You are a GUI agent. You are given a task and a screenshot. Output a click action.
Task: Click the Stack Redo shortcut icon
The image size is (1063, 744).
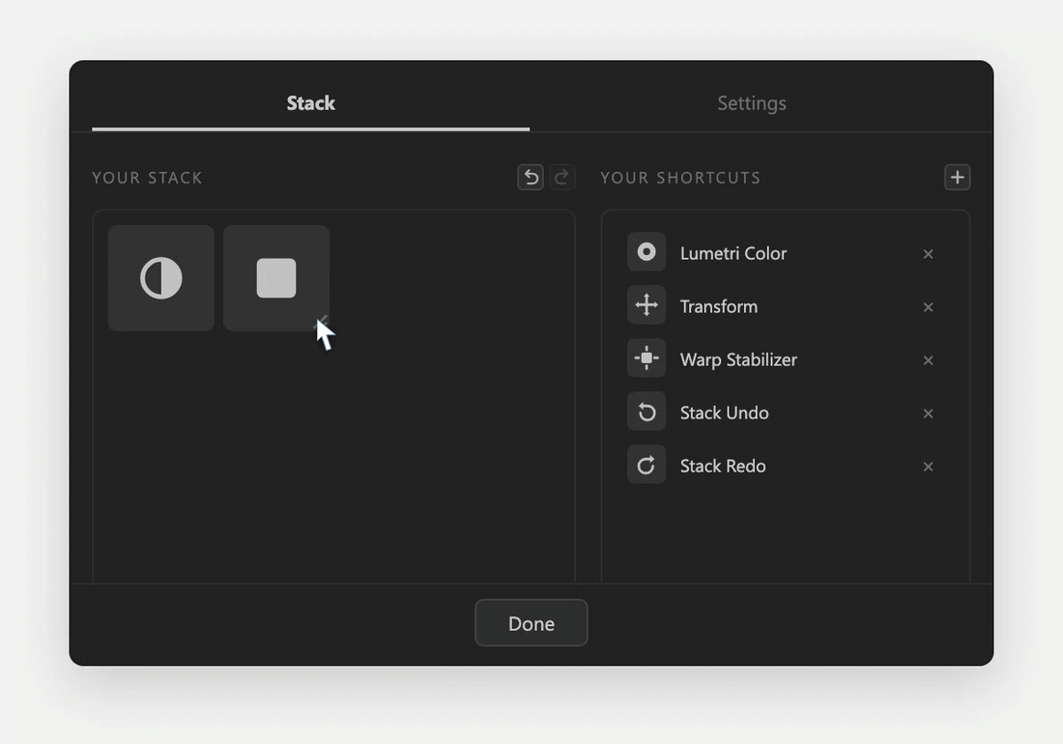(x=646, y=464)
